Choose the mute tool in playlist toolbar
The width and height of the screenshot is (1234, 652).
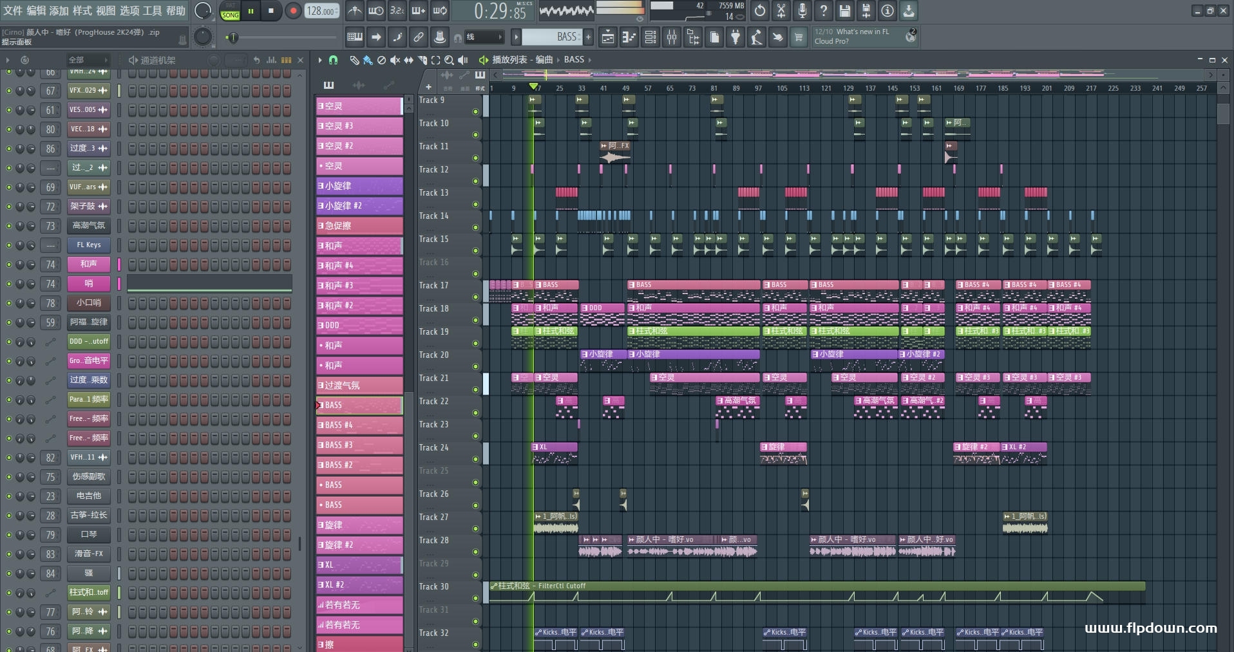(395, 60)
